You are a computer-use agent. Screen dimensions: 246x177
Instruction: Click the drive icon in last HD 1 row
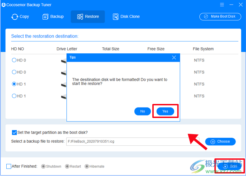(64, 97)
